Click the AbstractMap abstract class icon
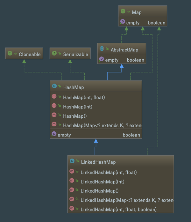Screen dimensions: 191x222 pyautogui.click(x=102, y=48)
